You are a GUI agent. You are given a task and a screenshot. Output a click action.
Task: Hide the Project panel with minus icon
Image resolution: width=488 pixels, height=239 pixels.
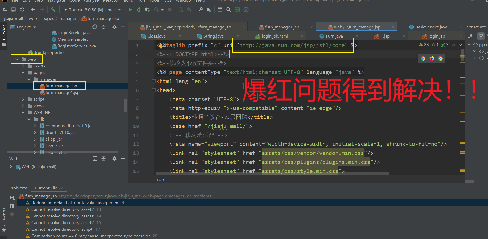pyautogui.click(x=123, y=27)
